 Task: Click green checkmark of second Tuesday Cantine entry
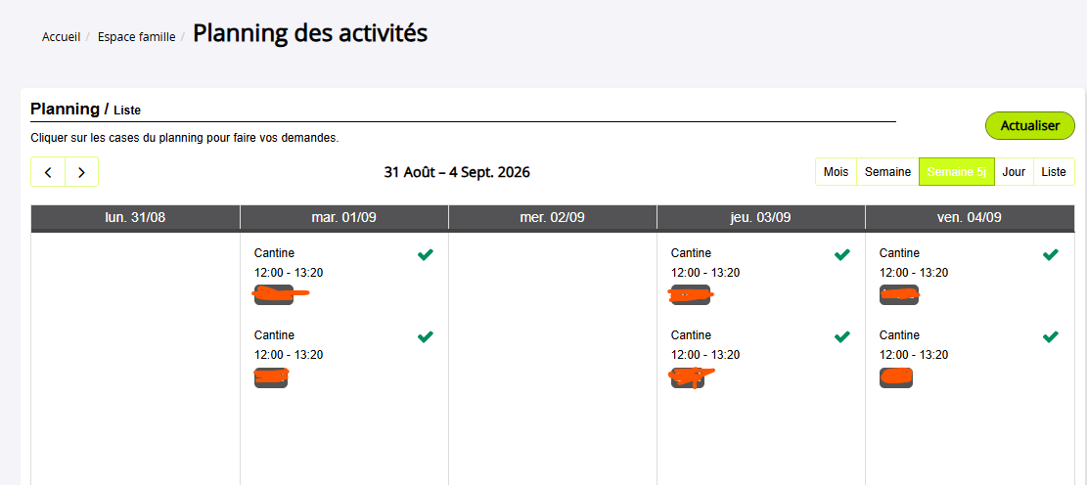click(425, 336)
